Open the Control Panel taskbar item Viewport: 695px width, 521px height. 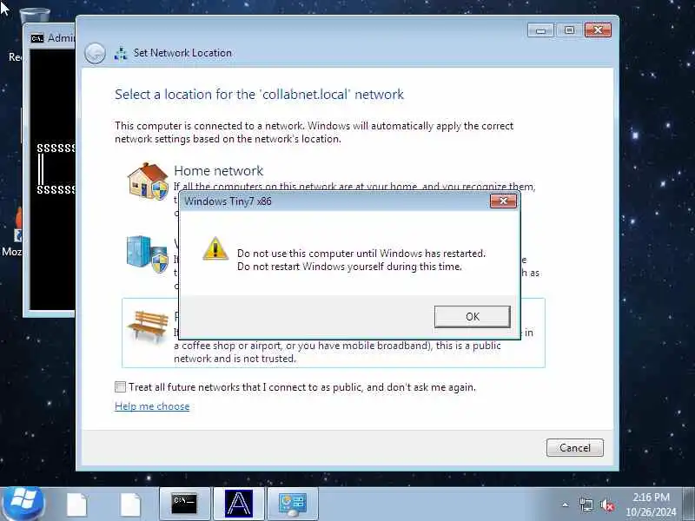292,504
